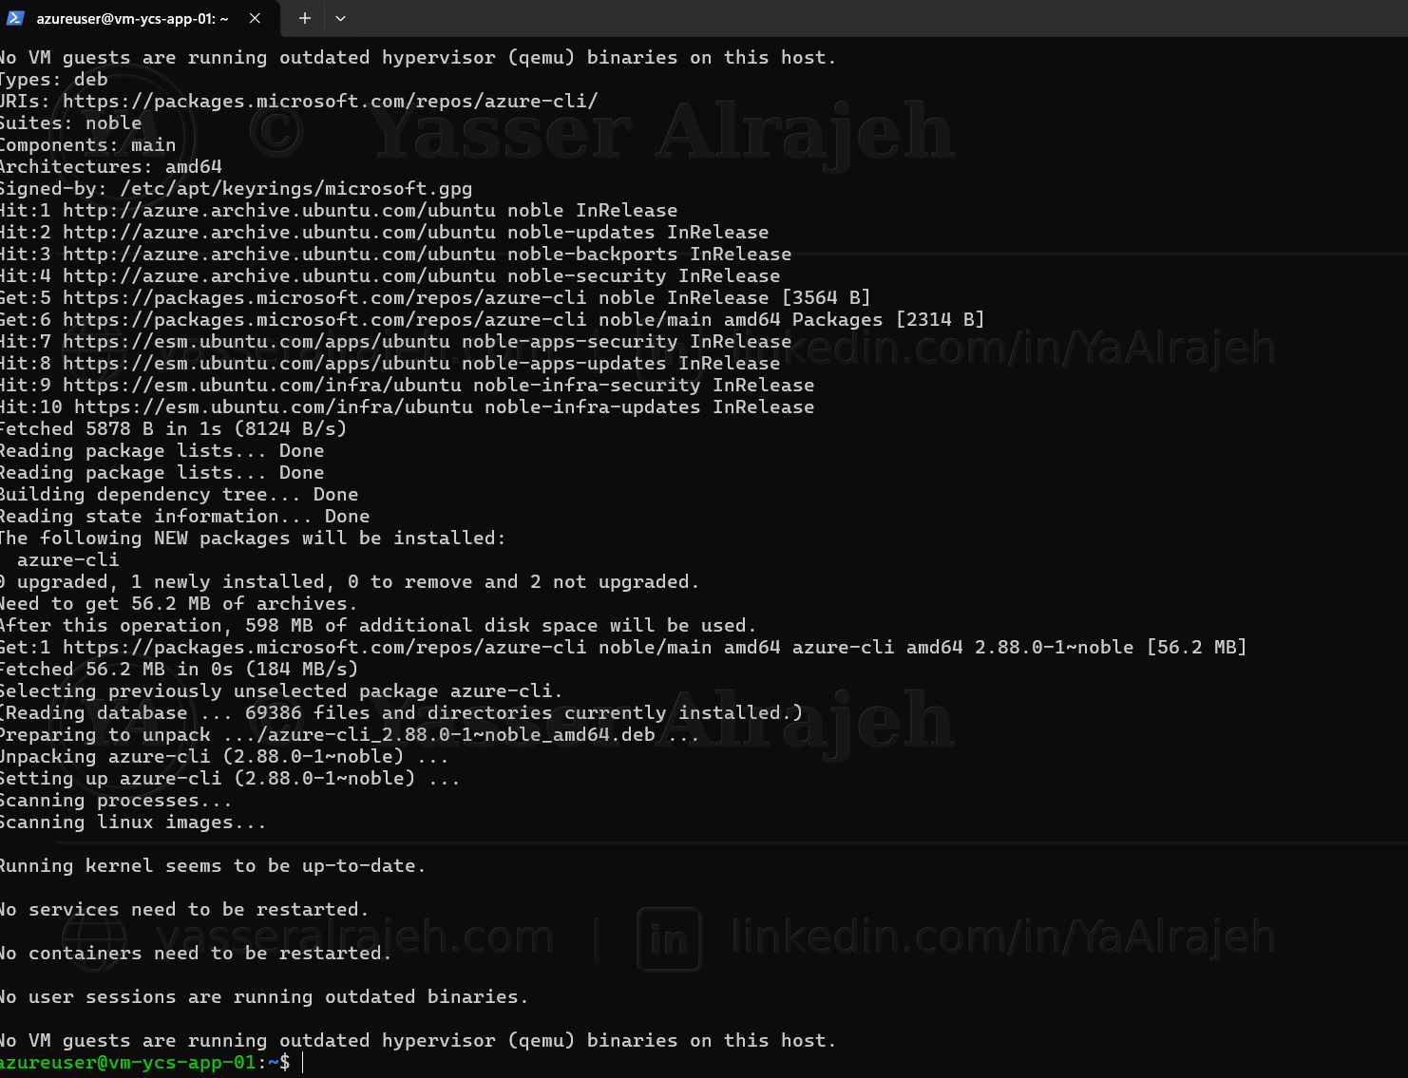The height and width of the screenshot is (1078, 1408).
Task: Click the 'Get:5' line showing [3564 B]
Action: pos(436,297)
